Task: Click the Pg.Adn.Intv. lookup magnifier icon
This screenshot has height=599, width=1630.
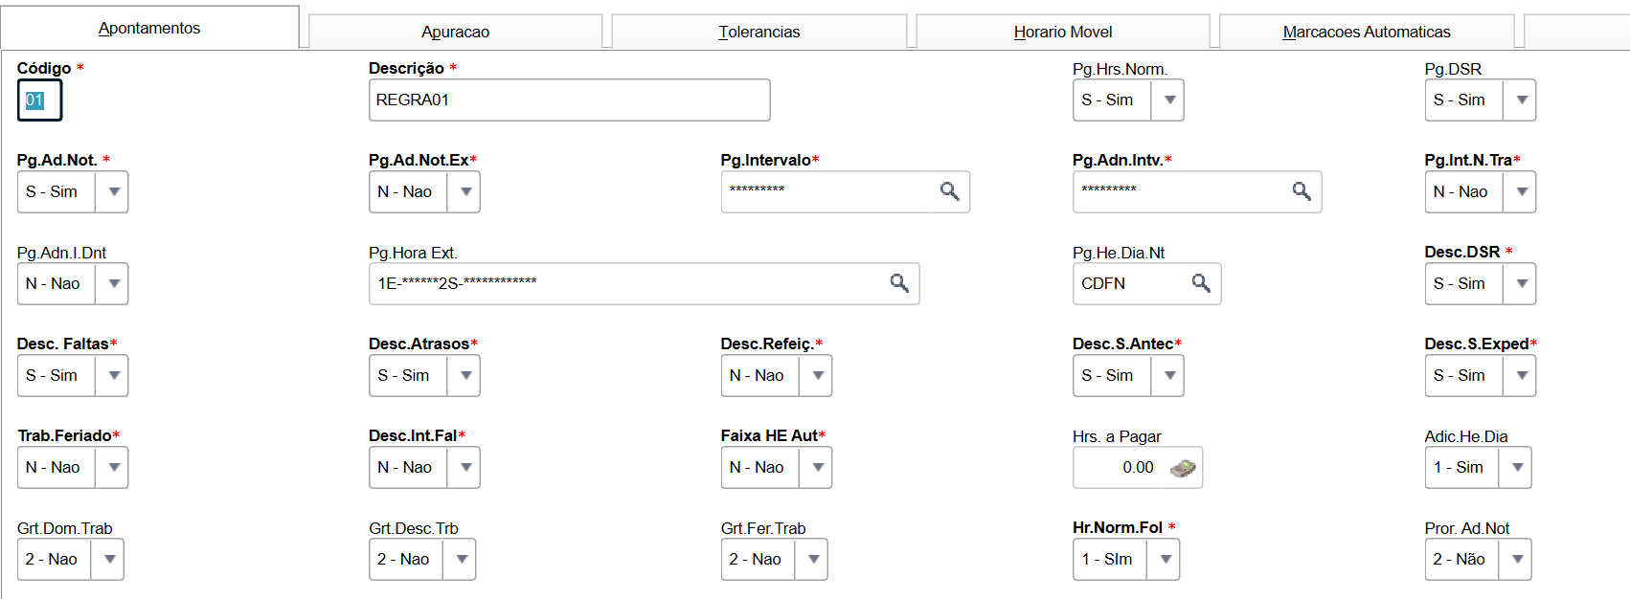Action: coord(1302,191)
